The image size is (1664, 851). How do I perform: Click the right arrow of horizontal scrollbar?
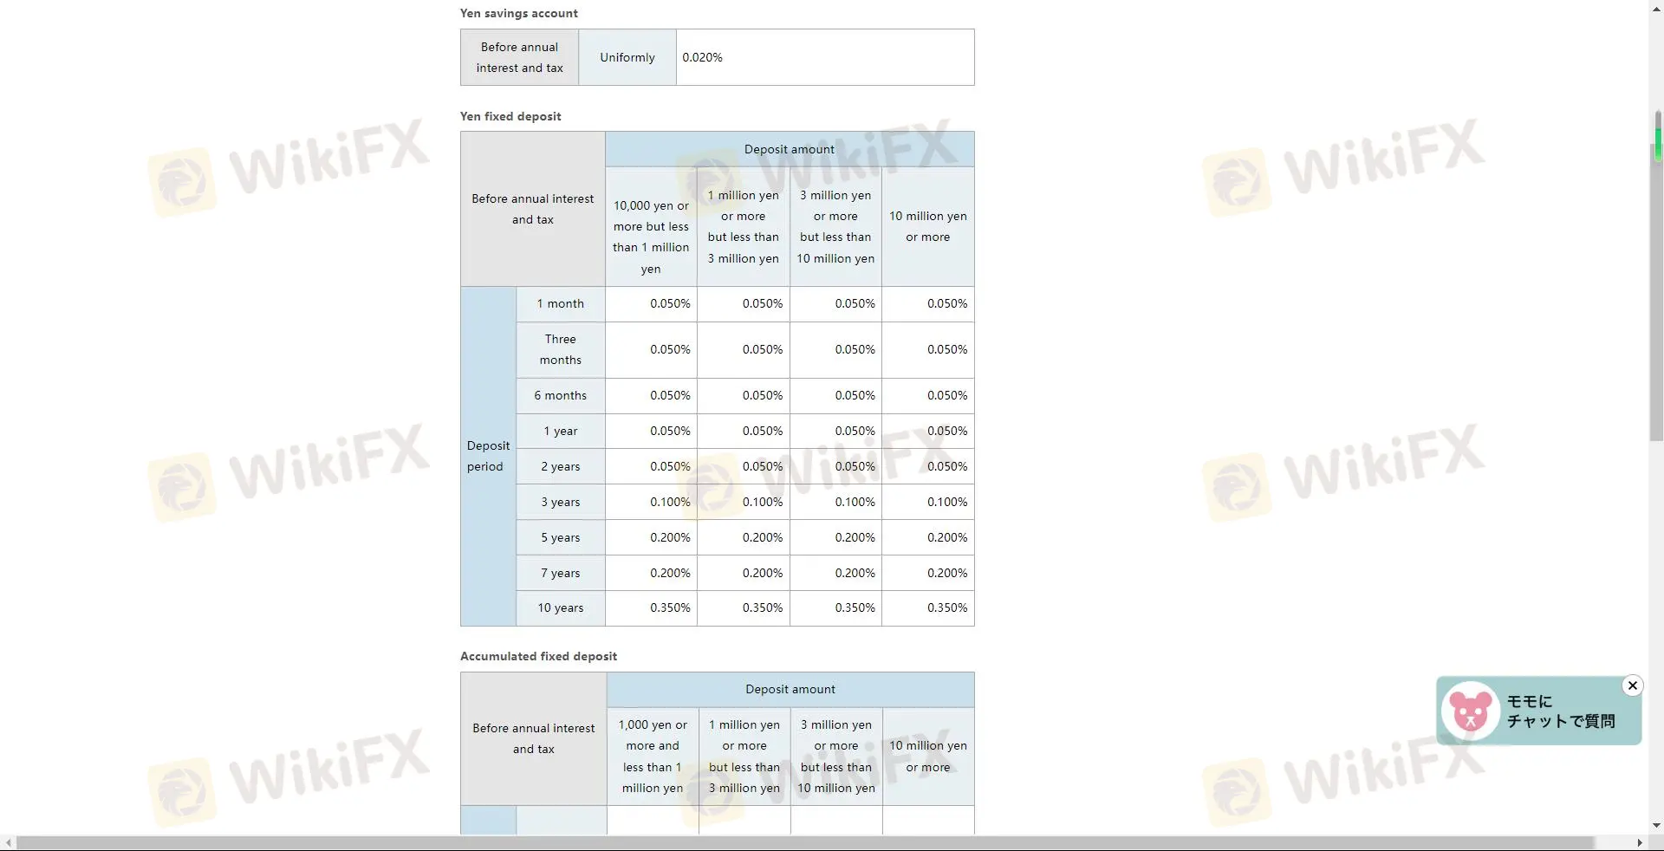click(x=1640, y=842)
